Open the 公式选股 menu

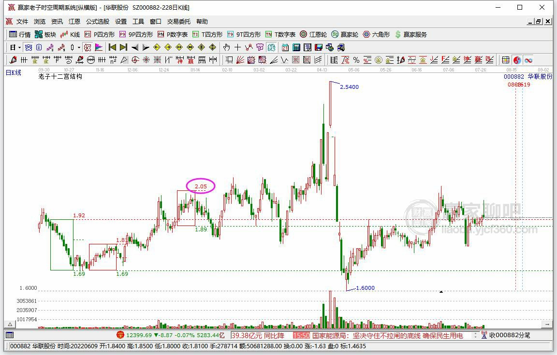[x=98, y=22]
